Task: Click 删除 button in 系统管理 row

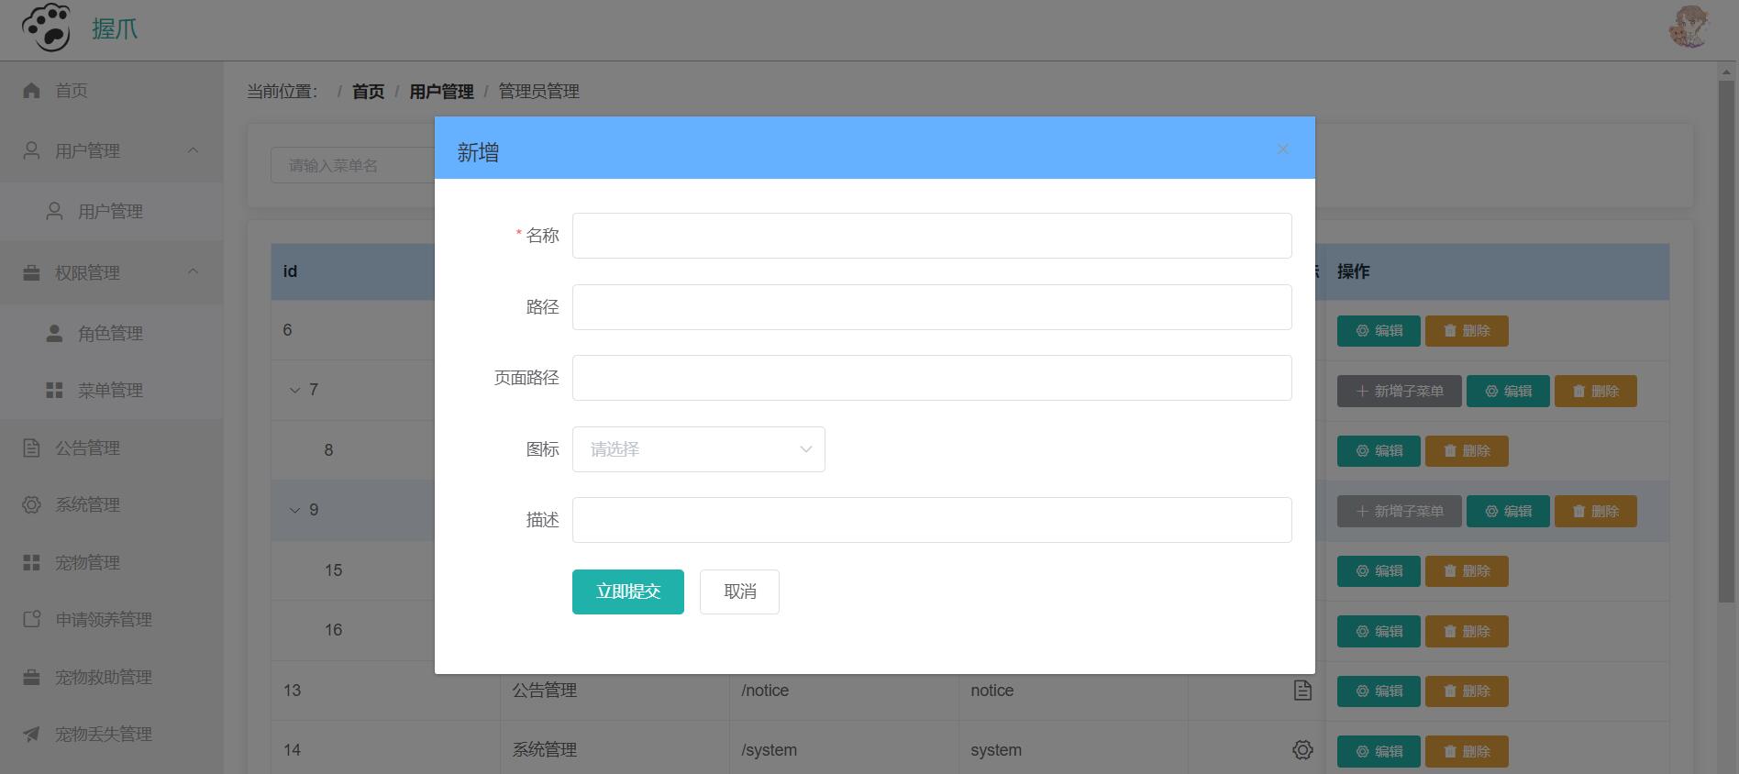Action: [x=1467, y=752]
